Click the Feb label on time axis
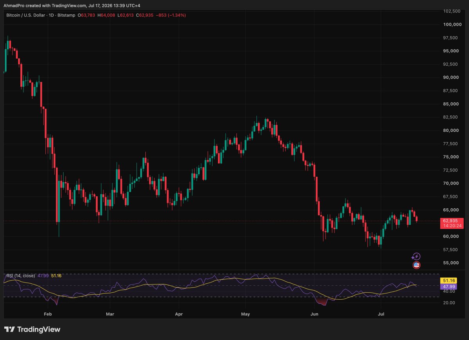469x340 pixels. [x=48, y=314]
